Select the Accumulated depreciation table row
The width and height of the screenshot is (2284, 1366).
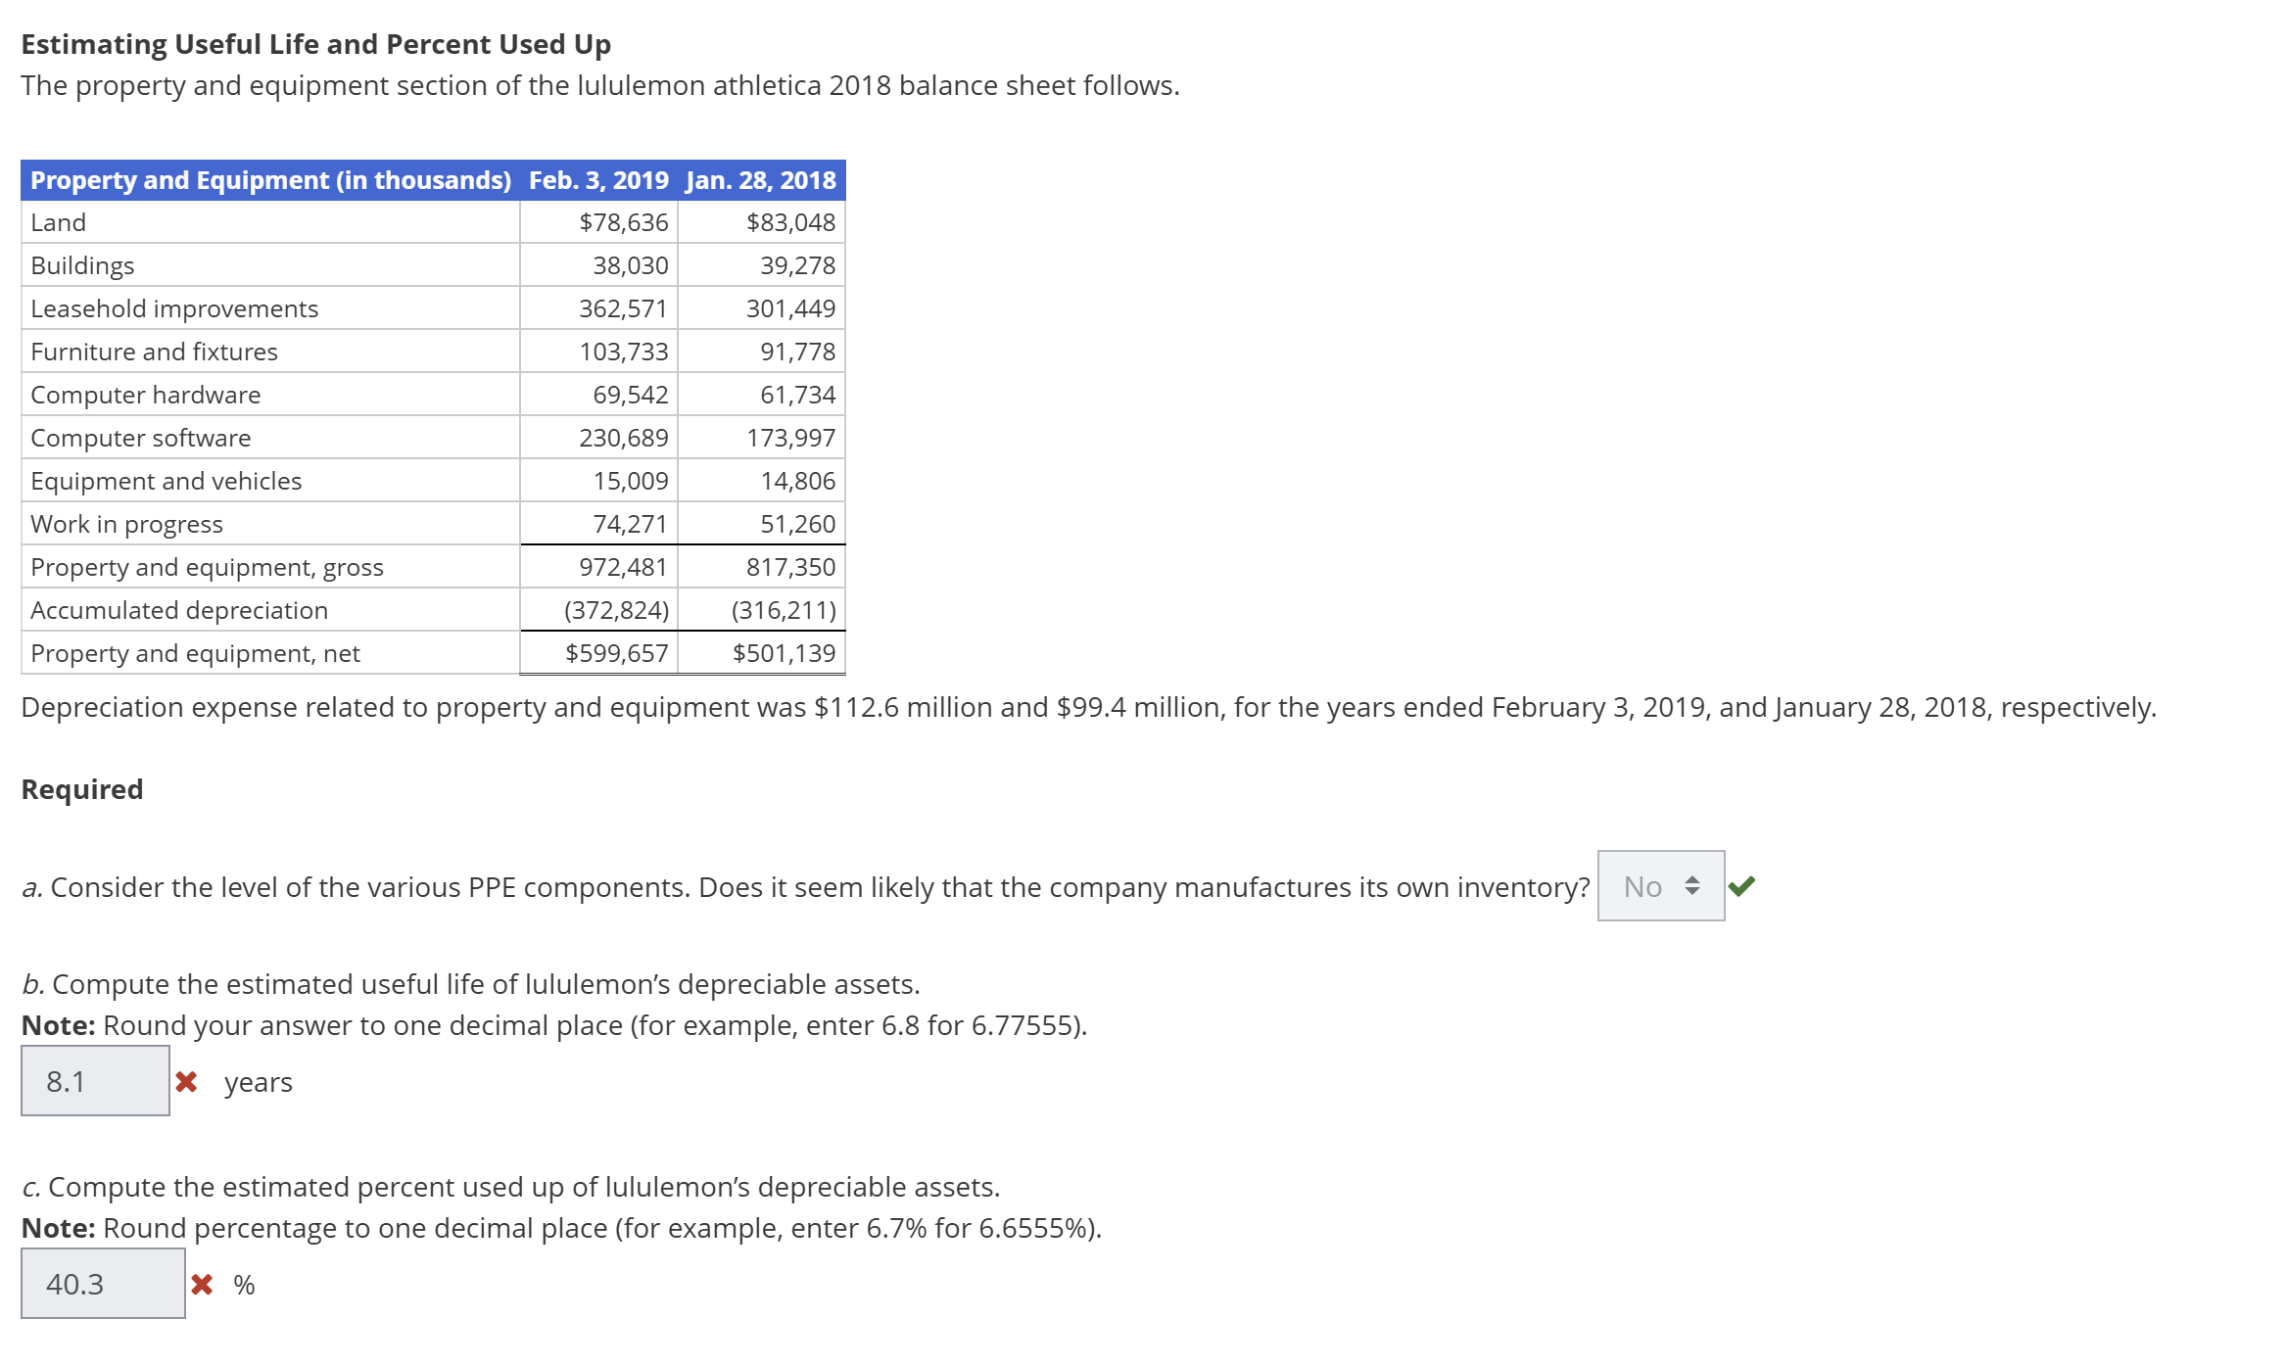pos(179,609)
